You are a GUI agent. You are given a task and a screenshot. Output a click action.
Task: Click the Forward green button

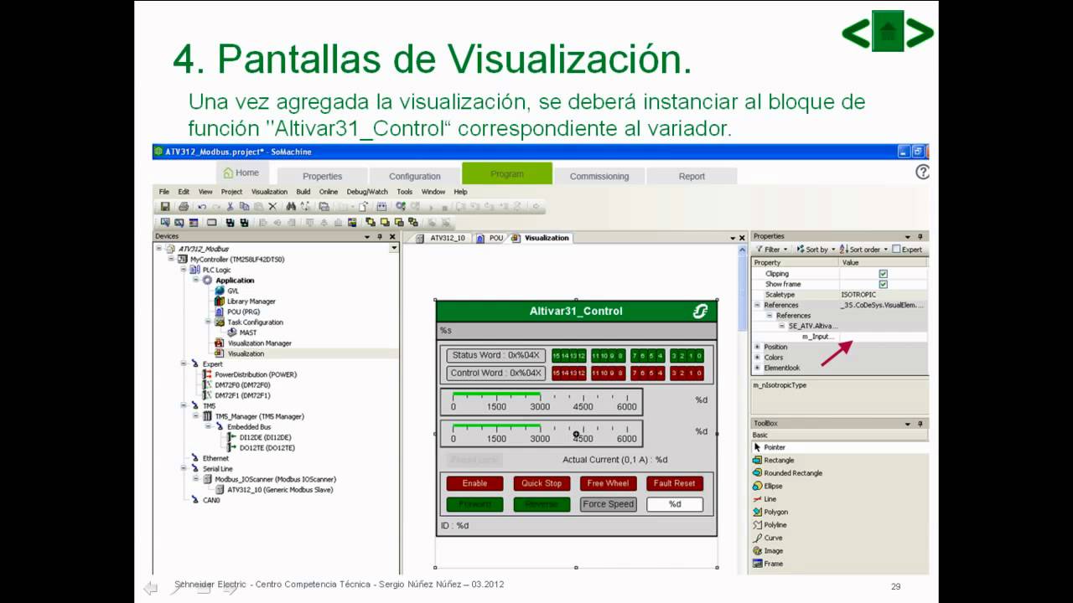474,504
